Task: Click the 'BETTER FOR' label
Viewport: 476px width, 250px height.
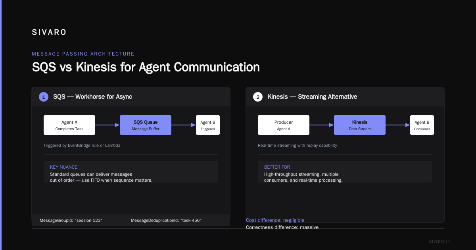Action: (x=277, y=167)
